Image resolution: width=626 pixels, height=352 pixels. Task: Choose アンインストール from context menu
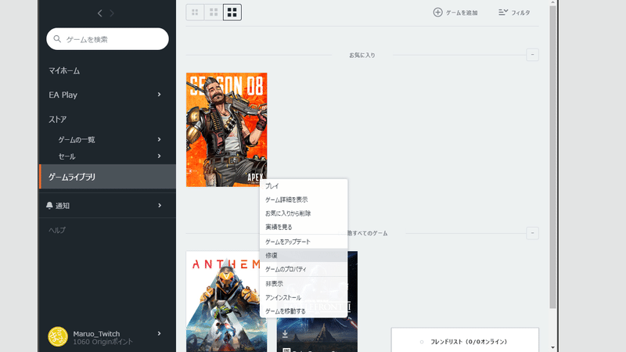click(x=304, y=297)
